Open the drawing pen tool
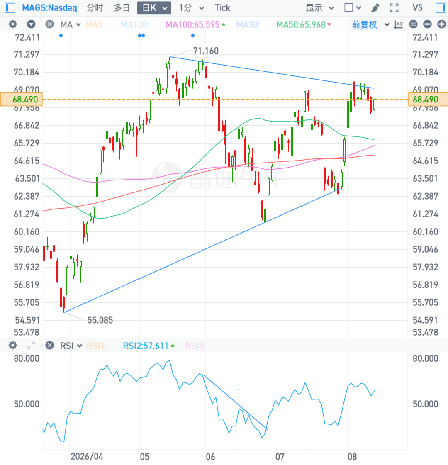 pos(375,8)
